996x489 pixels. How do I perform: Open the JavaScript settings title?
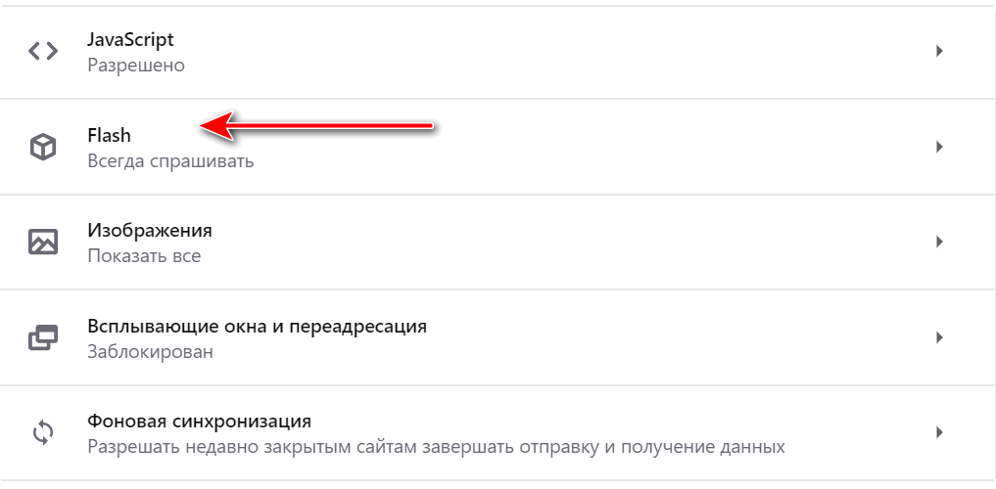(130, 40)
